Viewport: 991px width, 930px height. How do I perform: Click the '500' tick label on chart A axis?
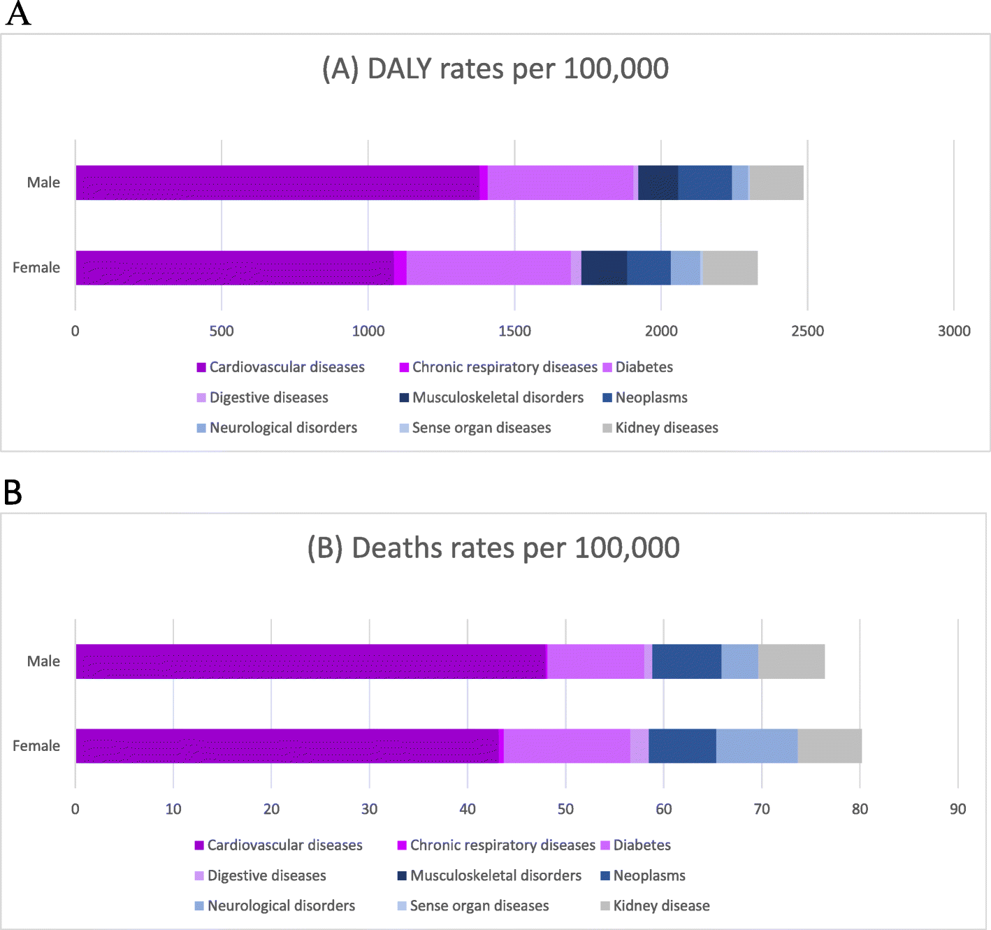[x=222, y=331]
